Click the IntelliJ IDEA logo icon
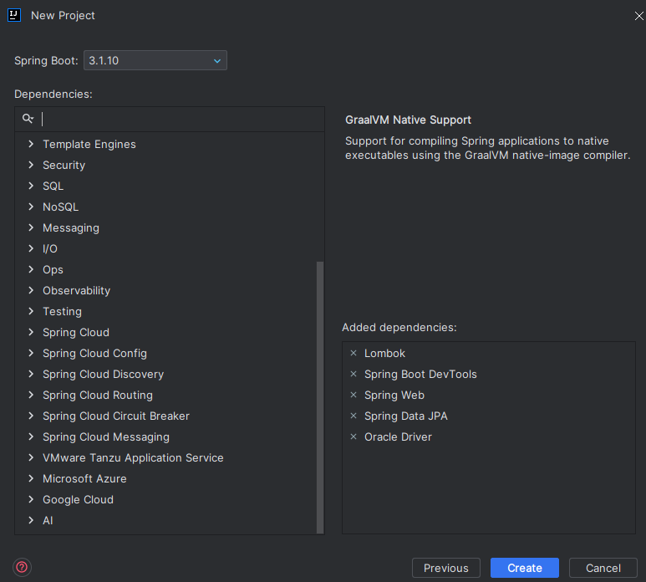This screenshot has width=646, height=582. click(14, 15)
